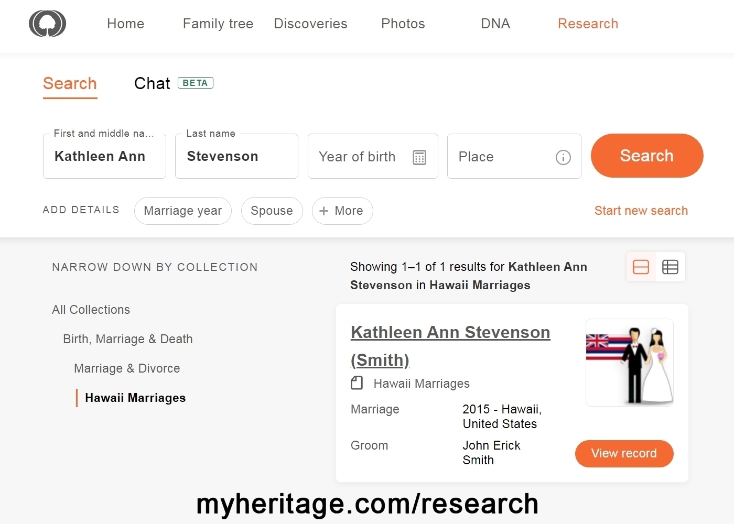Click the orange Search button

647,156
